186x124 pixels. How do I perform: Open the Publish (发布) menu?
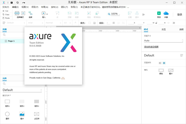(55, 7)
